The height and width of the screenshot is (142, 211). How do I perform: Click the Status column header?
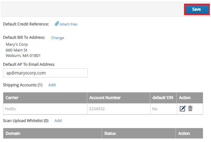139,134
